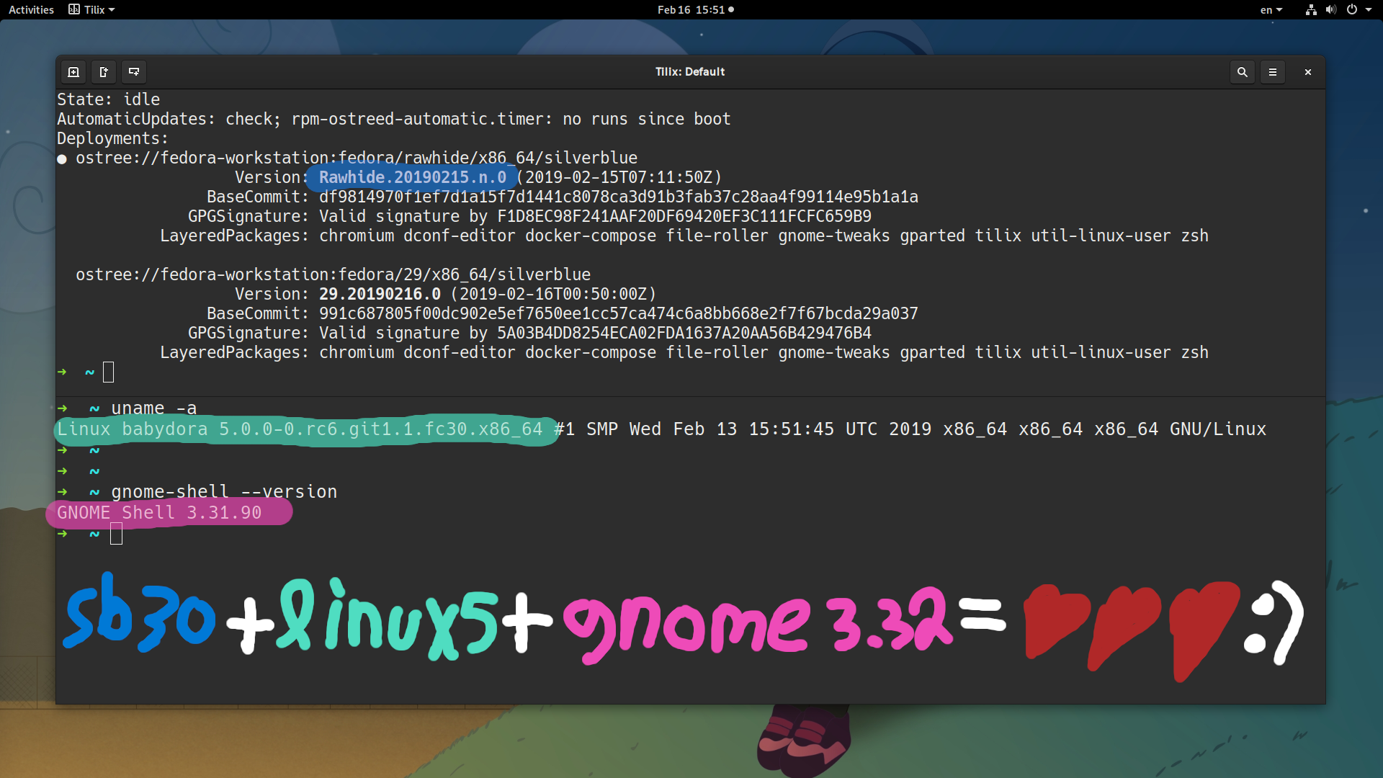
Task: Click BaseCommit hash starting '991c687805f0'
Action: (619, 313)
